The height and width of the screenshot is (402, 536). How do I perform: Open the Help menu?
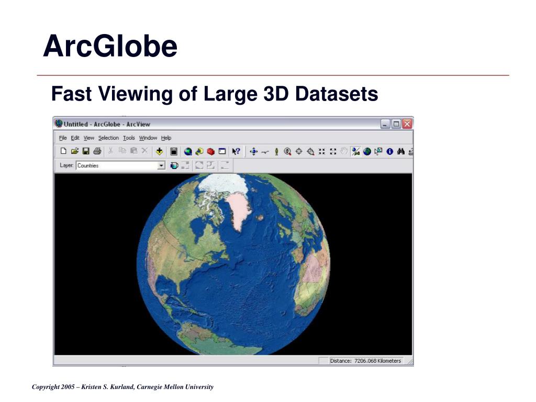coord(166,138)
